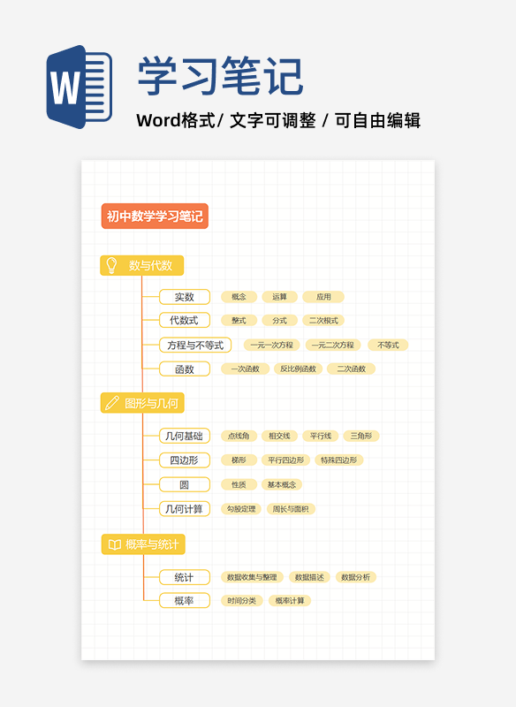Select the 梯形 tag
The height and width of the screenshot is (707, 516).
pos(239,460)
